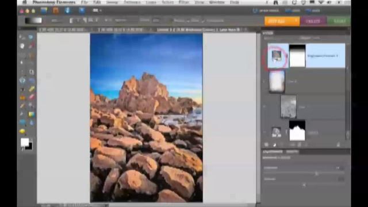Open the Organizer from the top toolbar
Image resolution: width=368 pixels, height=207 pixels.
pyautogui.click(x=44, y=10)
